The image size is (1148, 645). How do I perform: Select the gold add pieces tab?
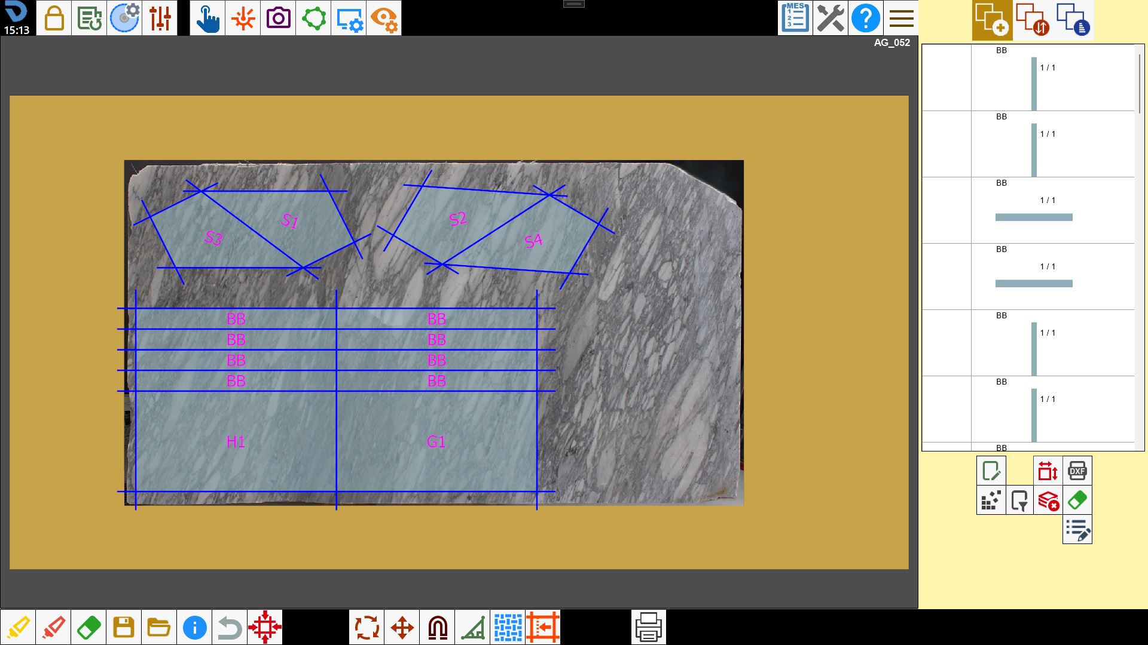[992, 20]
